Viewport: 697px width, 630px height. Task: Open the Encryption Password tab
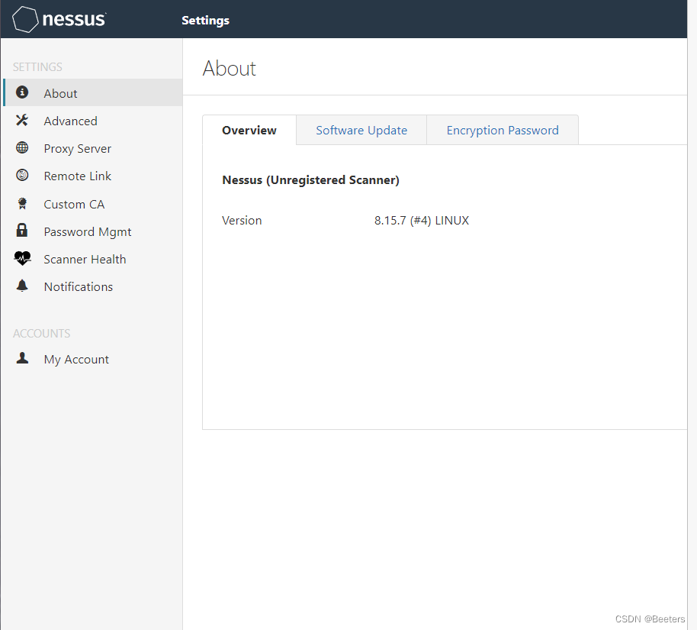point(503,130)
